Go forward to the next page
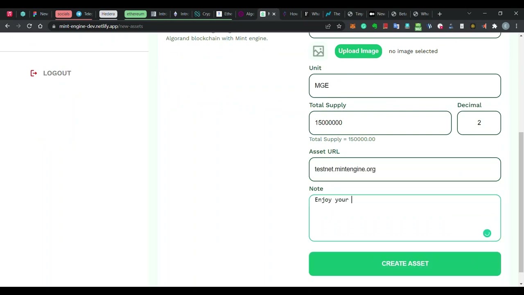The height and width of the screenshot is (295, 524). (x=18, y=26)
